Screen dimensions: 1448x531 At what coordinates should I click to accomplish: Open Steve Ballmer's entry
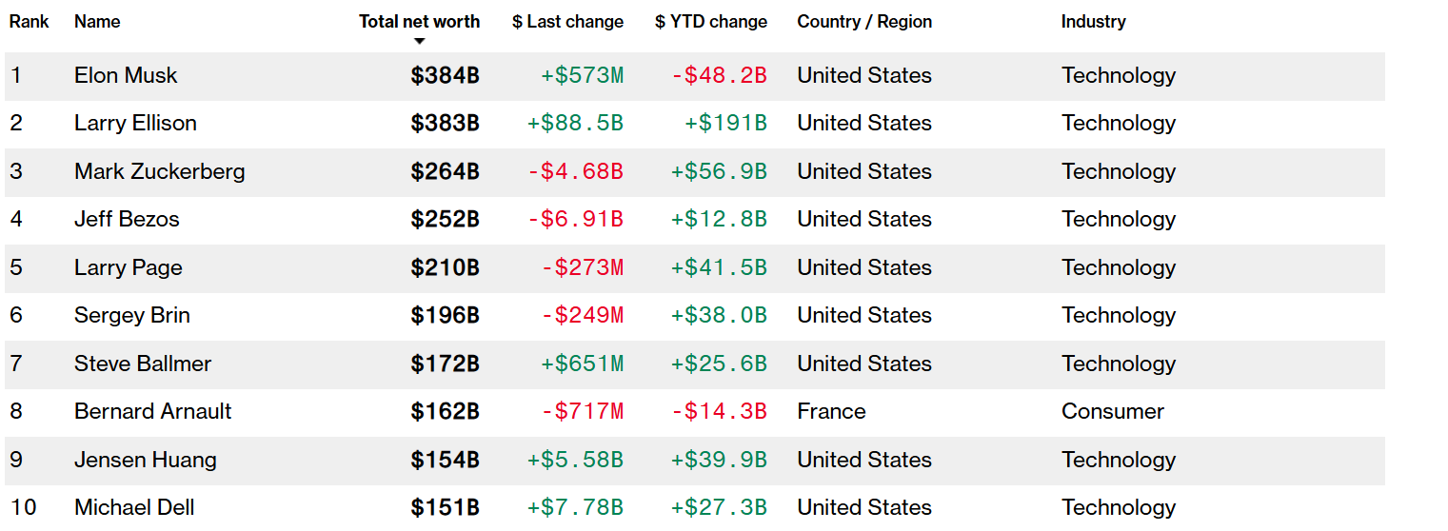pos(143,364)
